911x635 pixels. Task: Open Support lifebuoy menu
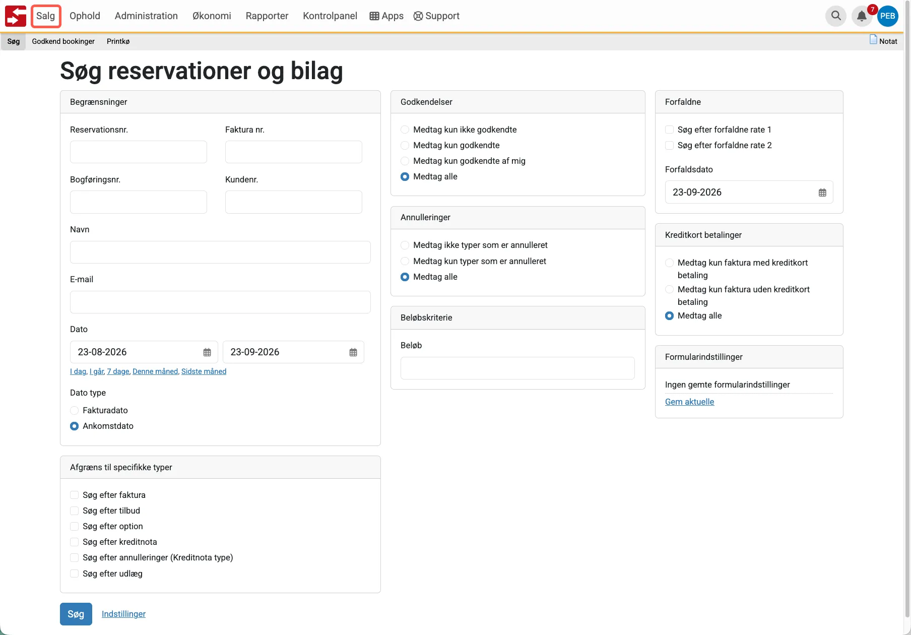click(x=436, y=16)
